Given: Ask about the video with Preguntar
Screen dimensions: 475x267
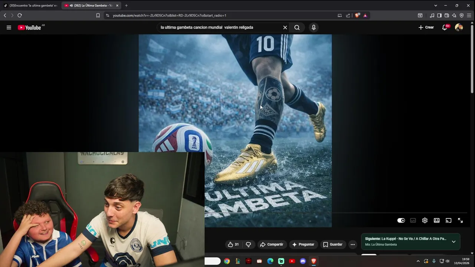Looking at the screenshot, I should 303,244.
